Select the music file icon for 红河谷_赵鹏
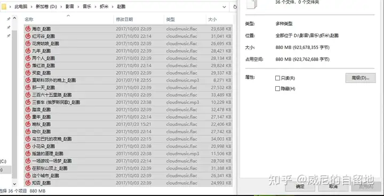384x196 pixels. (28, 36)
